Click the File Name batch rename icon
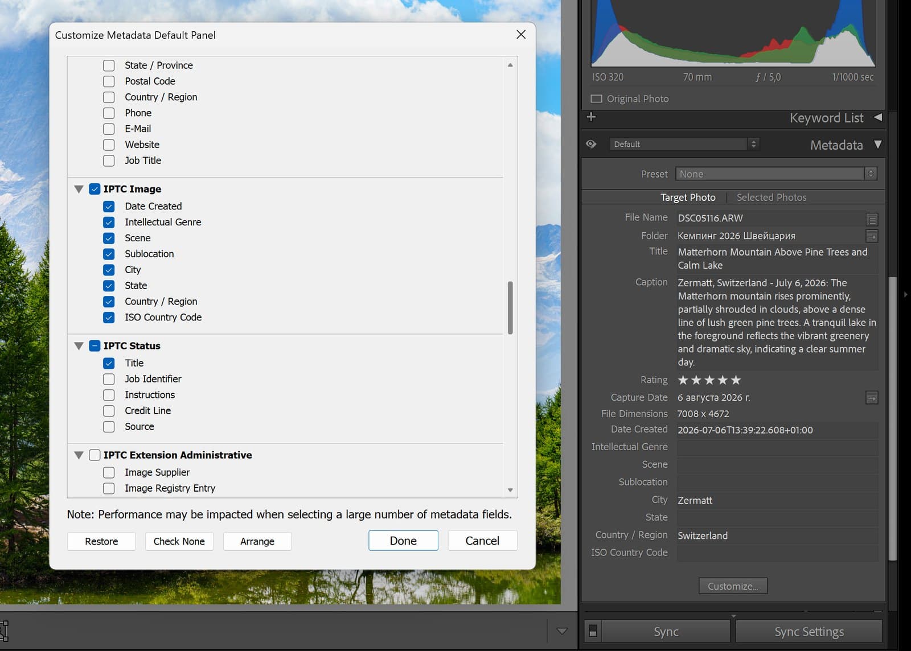The width and height of the screenshot is (911, 651). click(872, 219)
